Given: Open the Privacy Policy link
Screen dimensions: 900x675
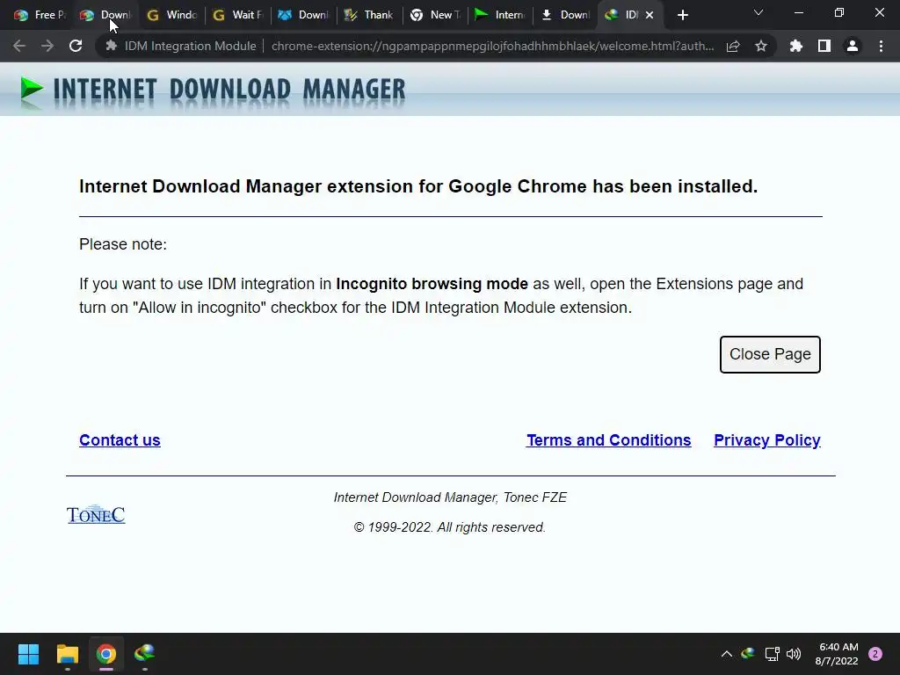Looking at the screenshot, I should coord(766,440).
